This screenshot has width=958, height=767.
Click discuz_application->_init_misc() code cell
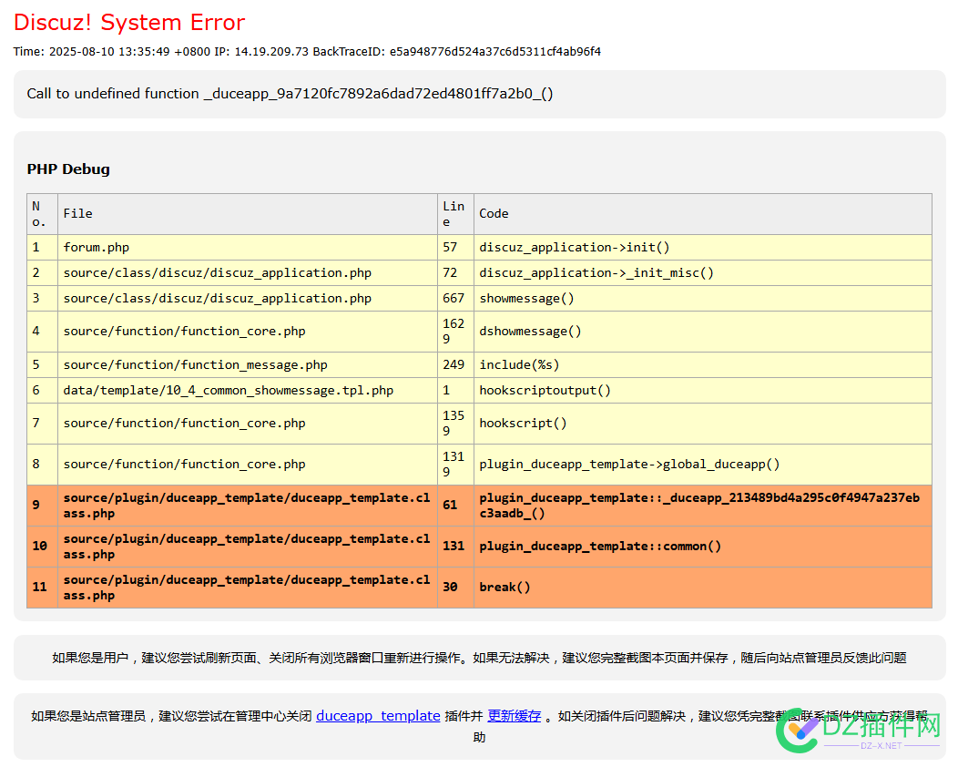point(703,273)
